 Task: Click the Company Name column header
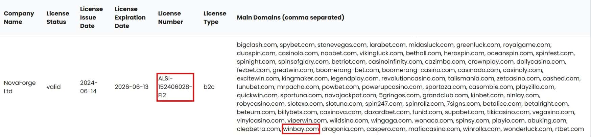pos(19,18)
